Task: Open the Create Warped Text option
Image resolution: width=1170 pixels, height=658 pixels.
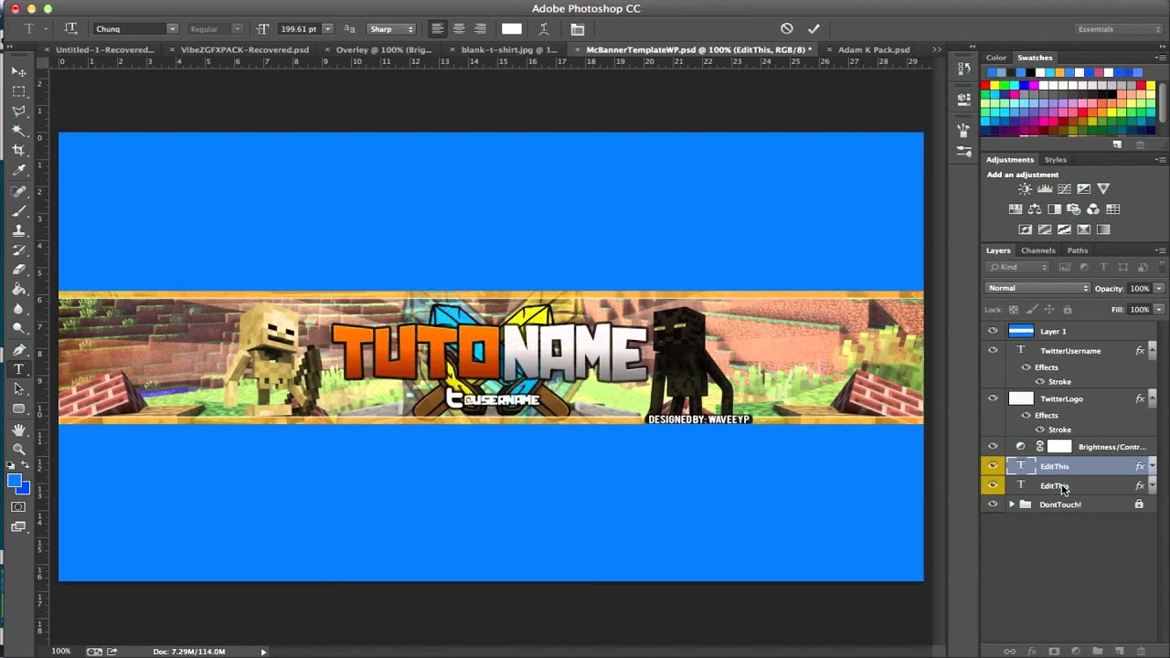Action: tap(544, 28)
